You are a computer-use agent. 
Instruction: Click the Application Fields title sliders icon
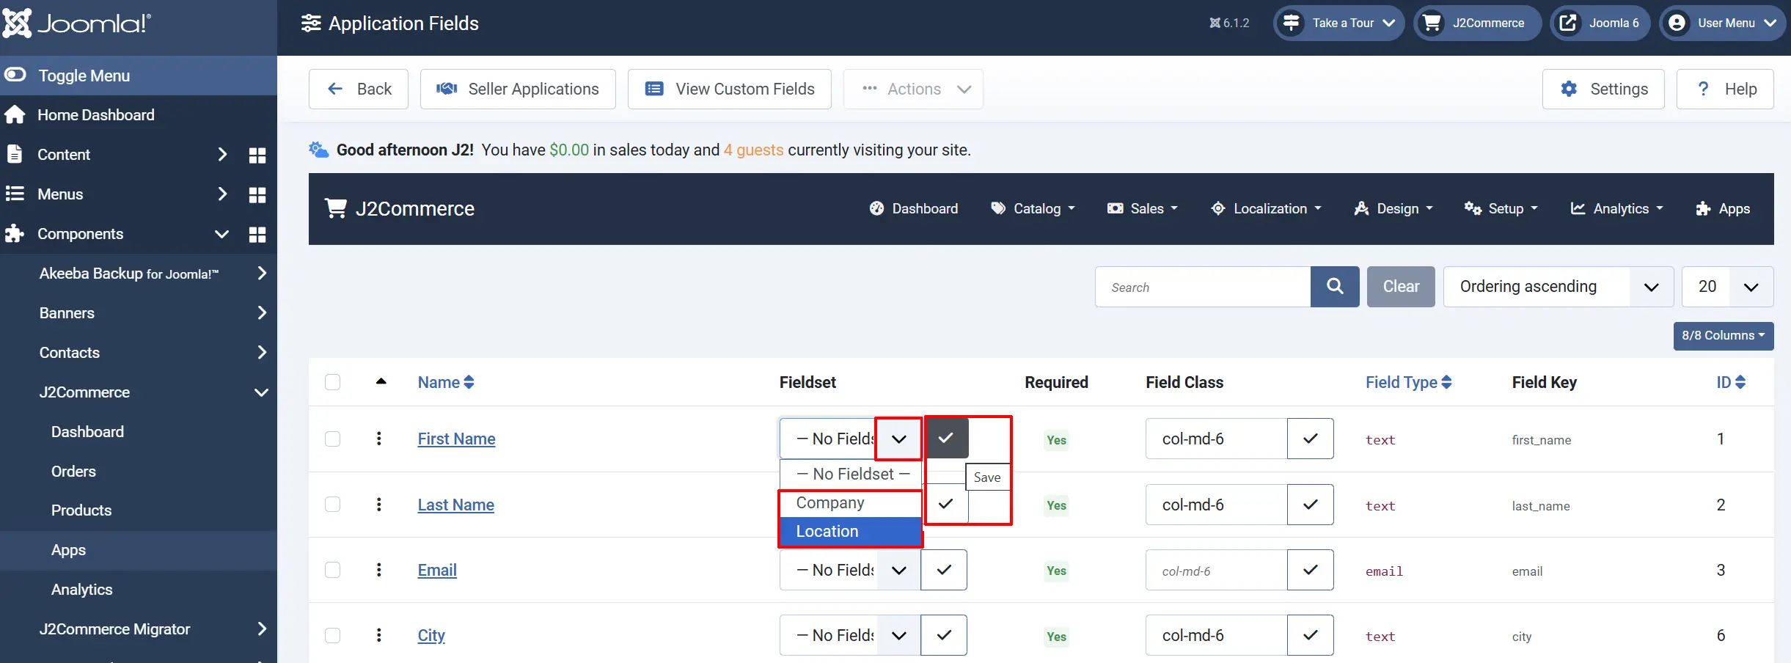[311, 23]
